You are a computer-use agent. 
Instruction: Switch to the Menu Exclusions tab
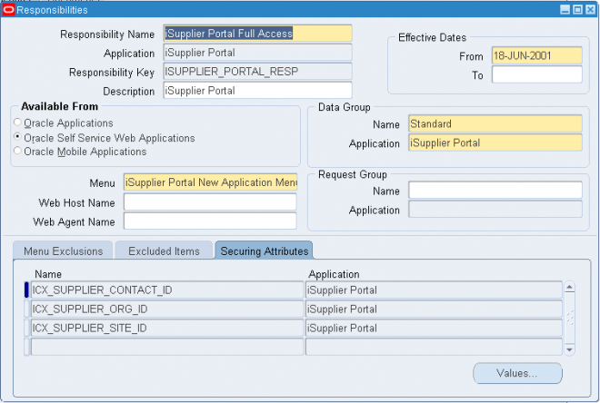(63, 251)
